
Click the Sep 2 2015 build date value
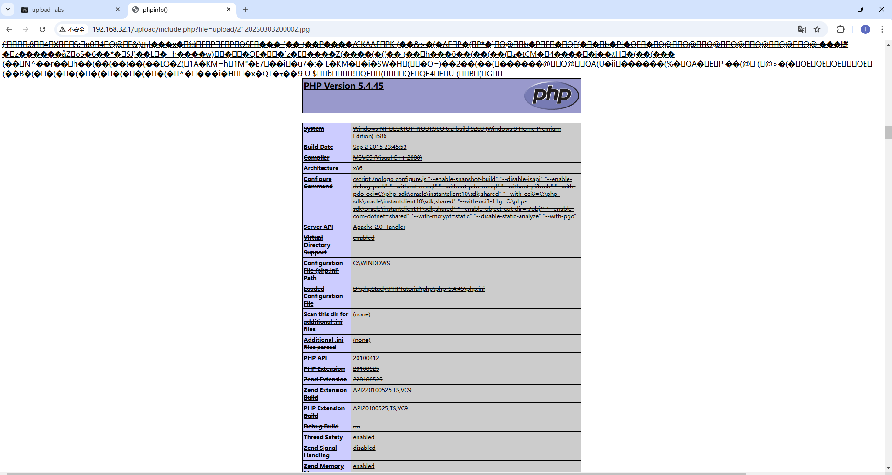(380, 147)
